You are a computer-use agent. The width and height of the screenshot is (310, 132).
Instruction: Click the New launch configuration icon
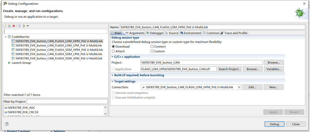tap(5, 26)
